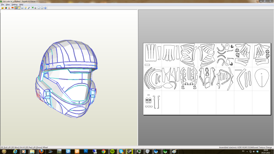The width and height of the screenshot is (274, 154).
Task: Click the 'Allowed Texture Change' status text
Action: tap(262, 147)
